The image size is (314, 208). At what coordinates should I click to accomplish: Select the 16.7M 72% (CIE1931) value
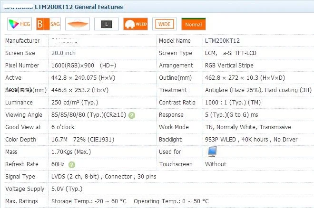point(83,140)
